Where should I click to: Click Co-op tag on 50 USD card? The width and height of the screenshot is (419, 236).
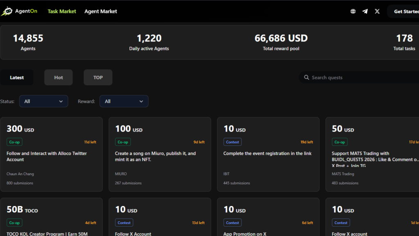click(x=340, y=142)
